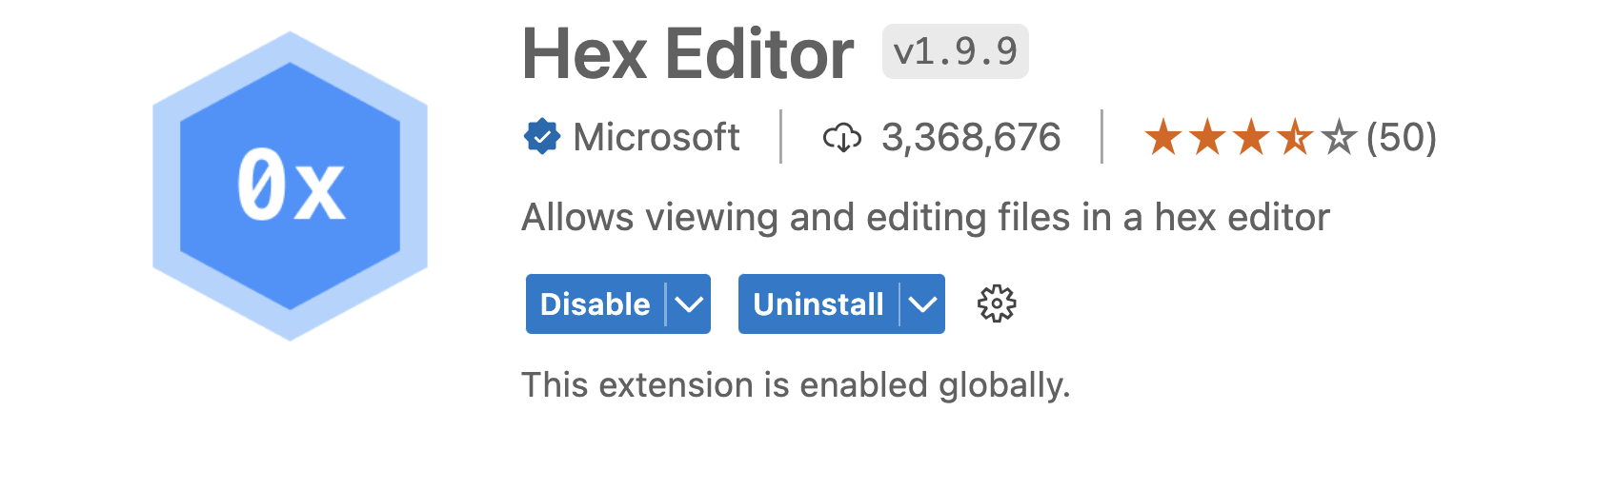This screenshot has width=1616, height=489.
Task: Click the verified publisher checkmark badge
Action: click(541, 137)
